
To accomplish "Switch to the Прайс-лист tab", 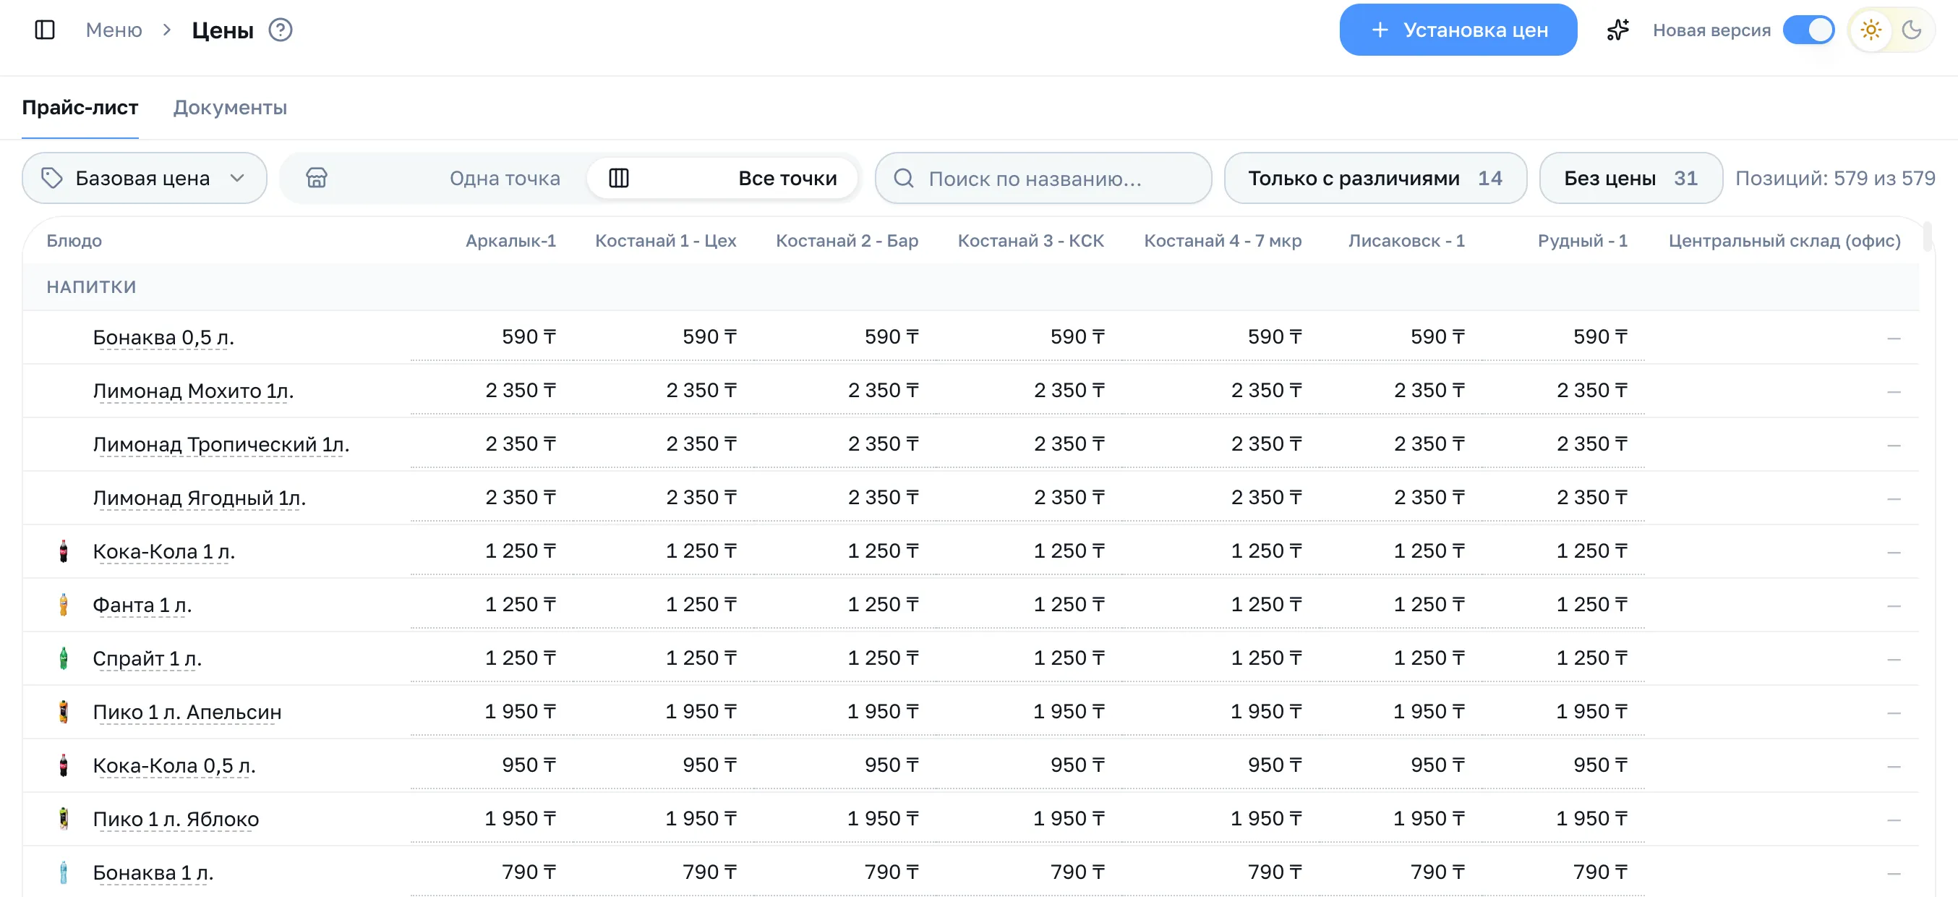I will coord(80,107).
